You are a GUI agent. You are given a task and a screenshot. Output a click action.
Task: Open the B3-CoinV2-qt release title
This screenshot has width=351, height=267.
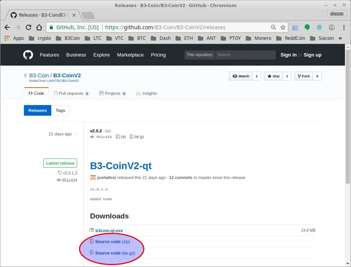[x=121, y=166]
